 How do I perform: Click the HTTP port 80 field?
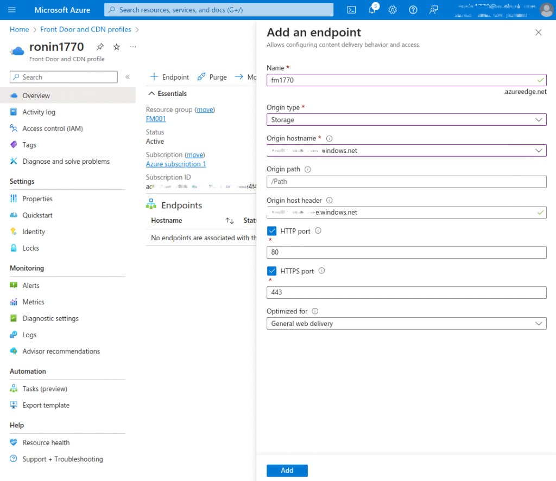pos(406,253)
